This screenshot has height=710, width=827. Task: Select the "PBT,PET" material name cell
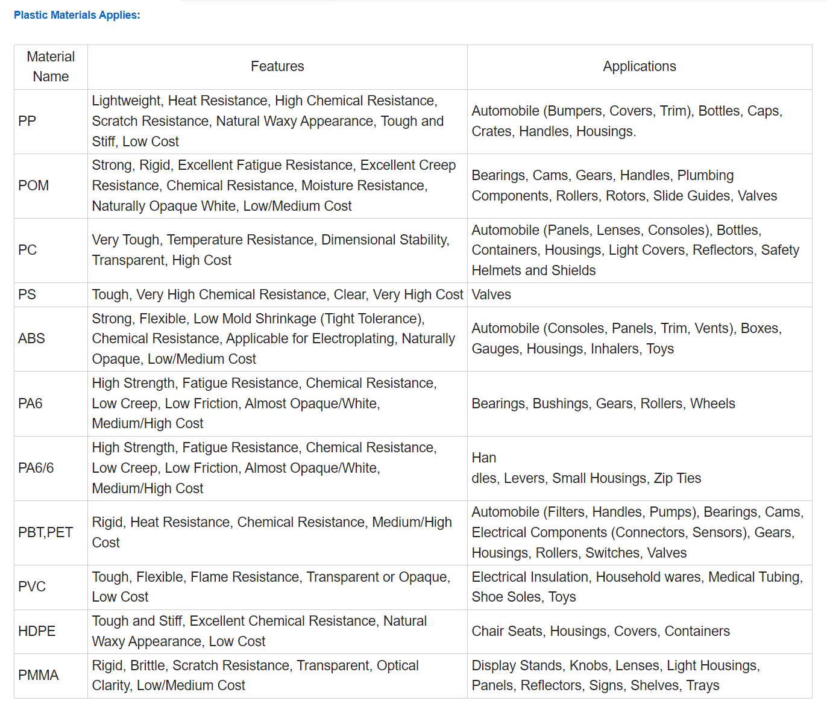[x=45, y=532]
